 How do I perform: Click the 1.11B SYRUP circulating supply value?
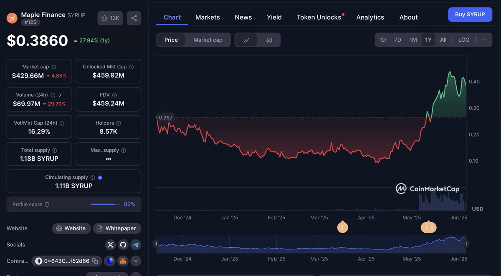(x=74, y=186)
